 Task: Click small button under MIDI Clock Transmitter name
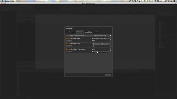click(x=69, y=51)
